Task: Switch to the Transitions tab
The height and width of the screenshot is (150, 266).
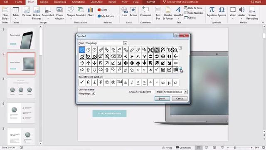Action: [x=60, y=2]
